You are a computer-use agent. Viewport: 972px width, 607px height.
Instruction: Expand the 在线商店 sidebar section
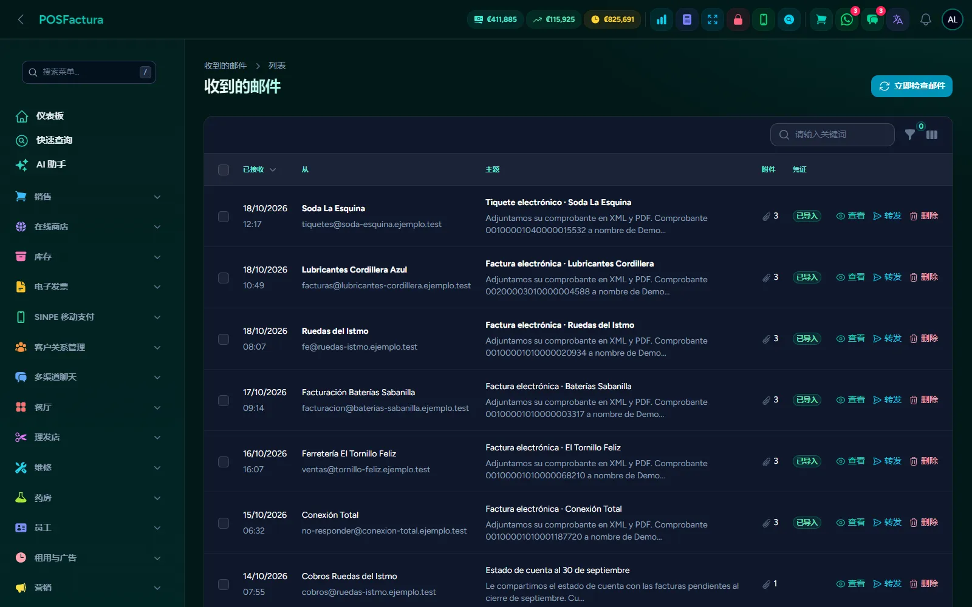88,226
